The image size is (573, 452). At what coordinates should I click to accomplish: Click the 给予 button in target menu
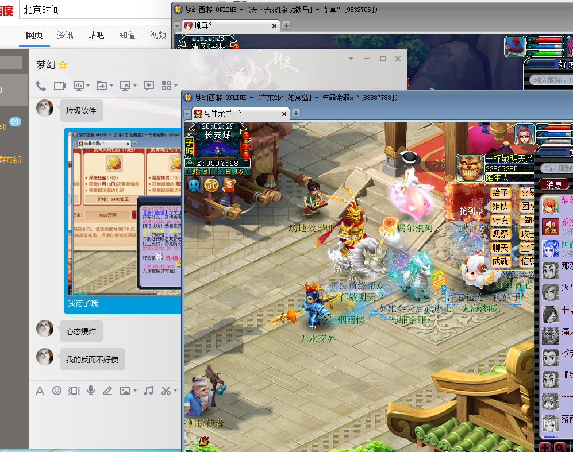tap(500, 193)
